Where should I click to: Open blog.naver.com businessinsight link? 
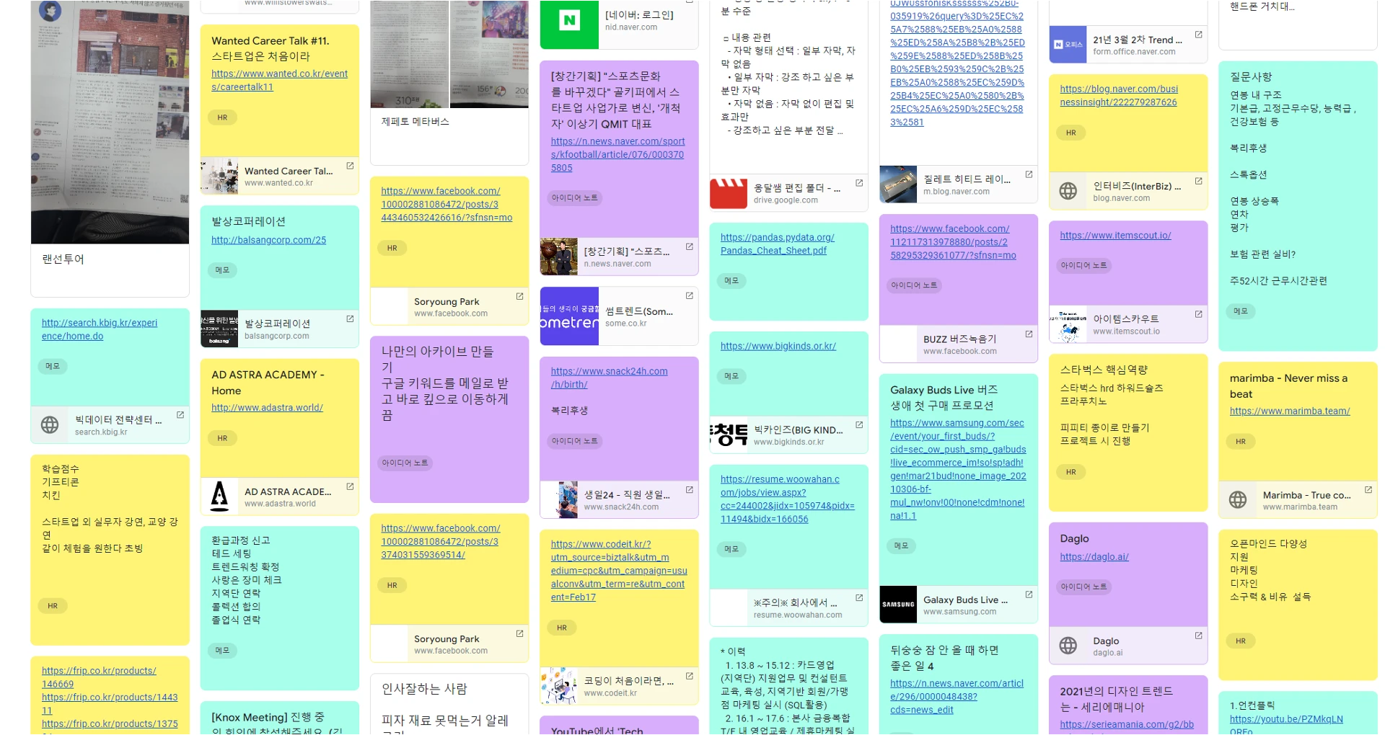coord(1119,95)
